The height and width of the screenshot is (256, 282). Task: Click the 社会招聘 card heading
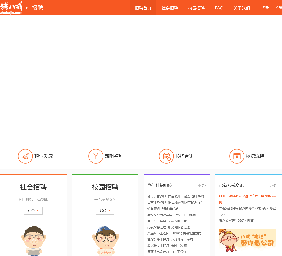click(33, 187)
